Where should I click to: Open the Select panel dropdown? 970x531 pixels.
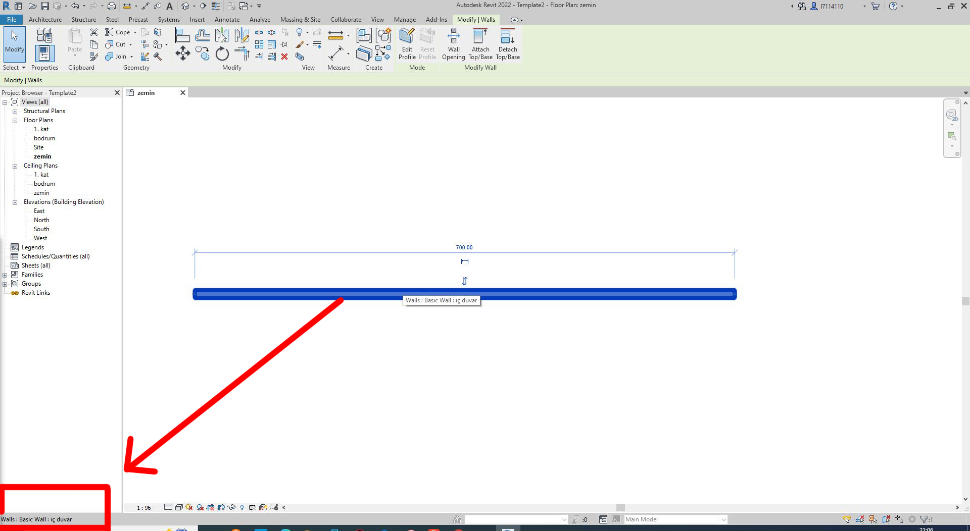pyautogui.click(x=14, y=68)
